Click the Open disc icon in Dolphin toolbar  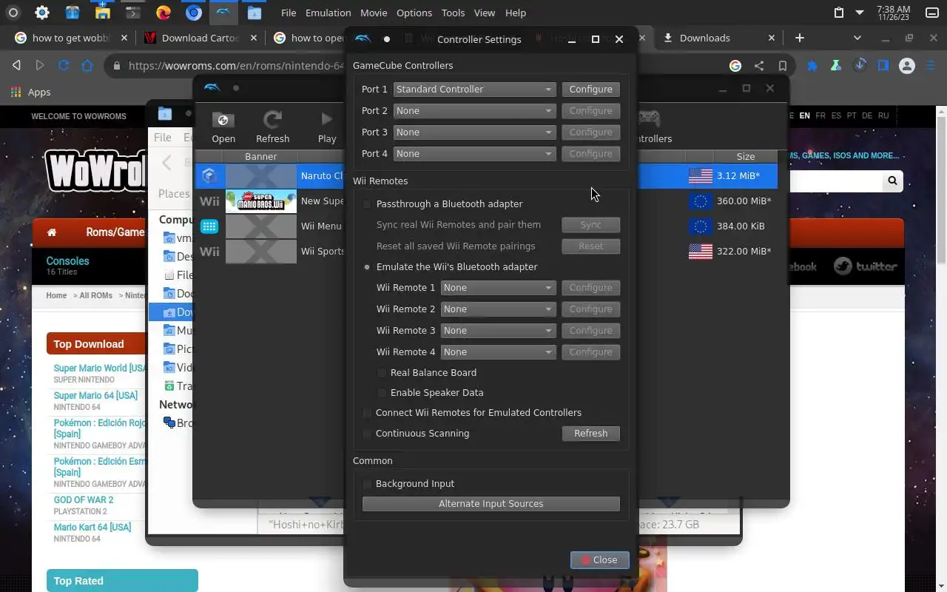(223, 120)
